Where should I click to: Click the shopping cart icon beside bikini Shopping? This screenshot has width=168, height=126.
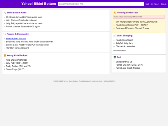(114, 36)
